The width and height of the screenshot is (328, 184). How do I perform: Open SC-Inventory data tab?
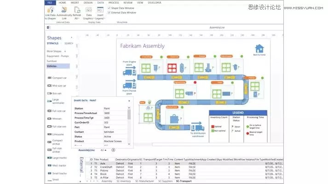[124, 181]
